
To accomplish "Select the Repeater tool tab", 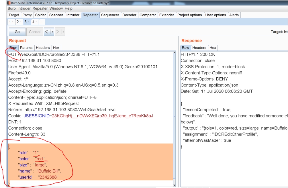I will (90, 15).
